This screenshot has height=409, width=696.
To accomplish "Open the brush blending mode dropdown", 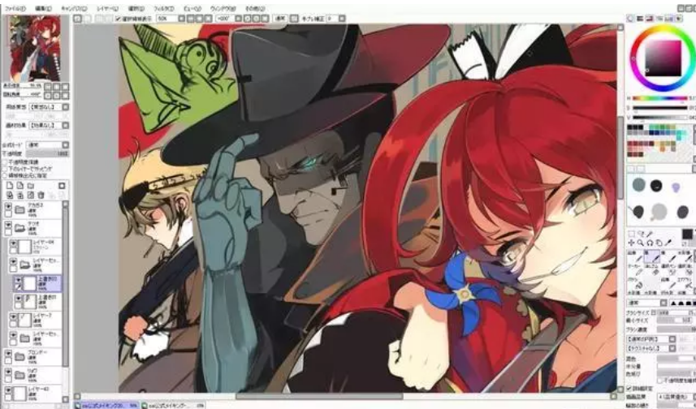I will point(647,303).
